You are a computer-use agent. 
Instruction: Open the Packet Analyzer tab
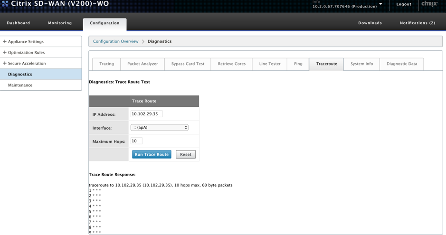142,64
